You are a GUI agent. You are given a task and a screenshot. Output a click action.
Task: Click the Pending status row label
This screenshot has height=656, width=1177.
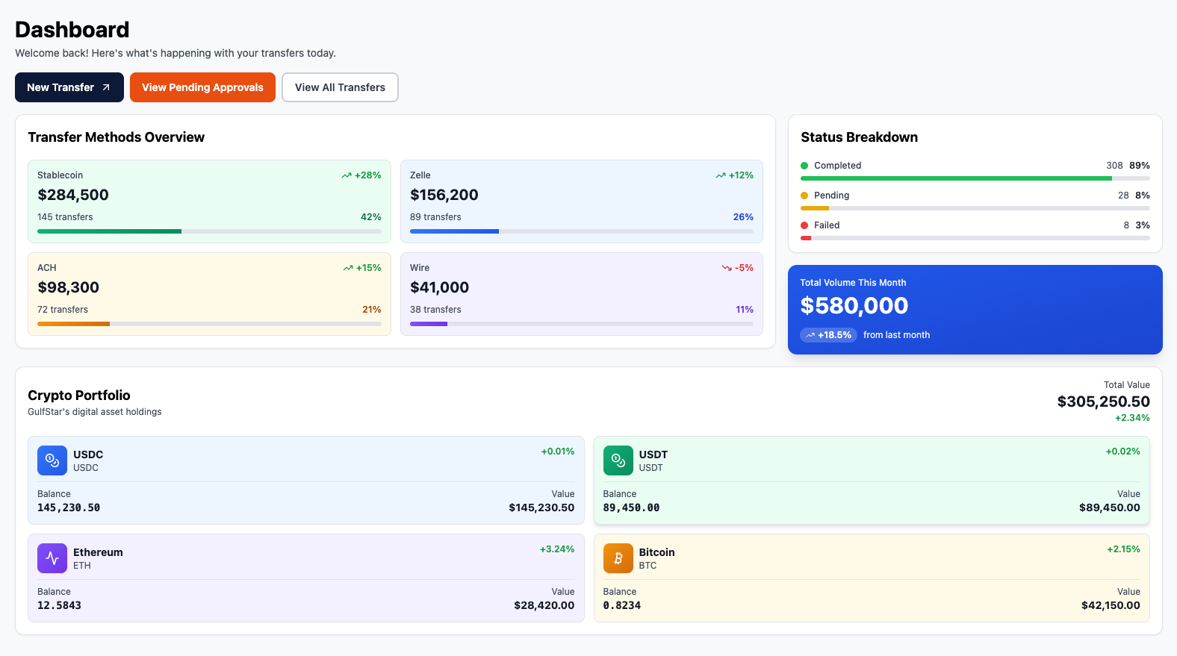tap(831, 196)
